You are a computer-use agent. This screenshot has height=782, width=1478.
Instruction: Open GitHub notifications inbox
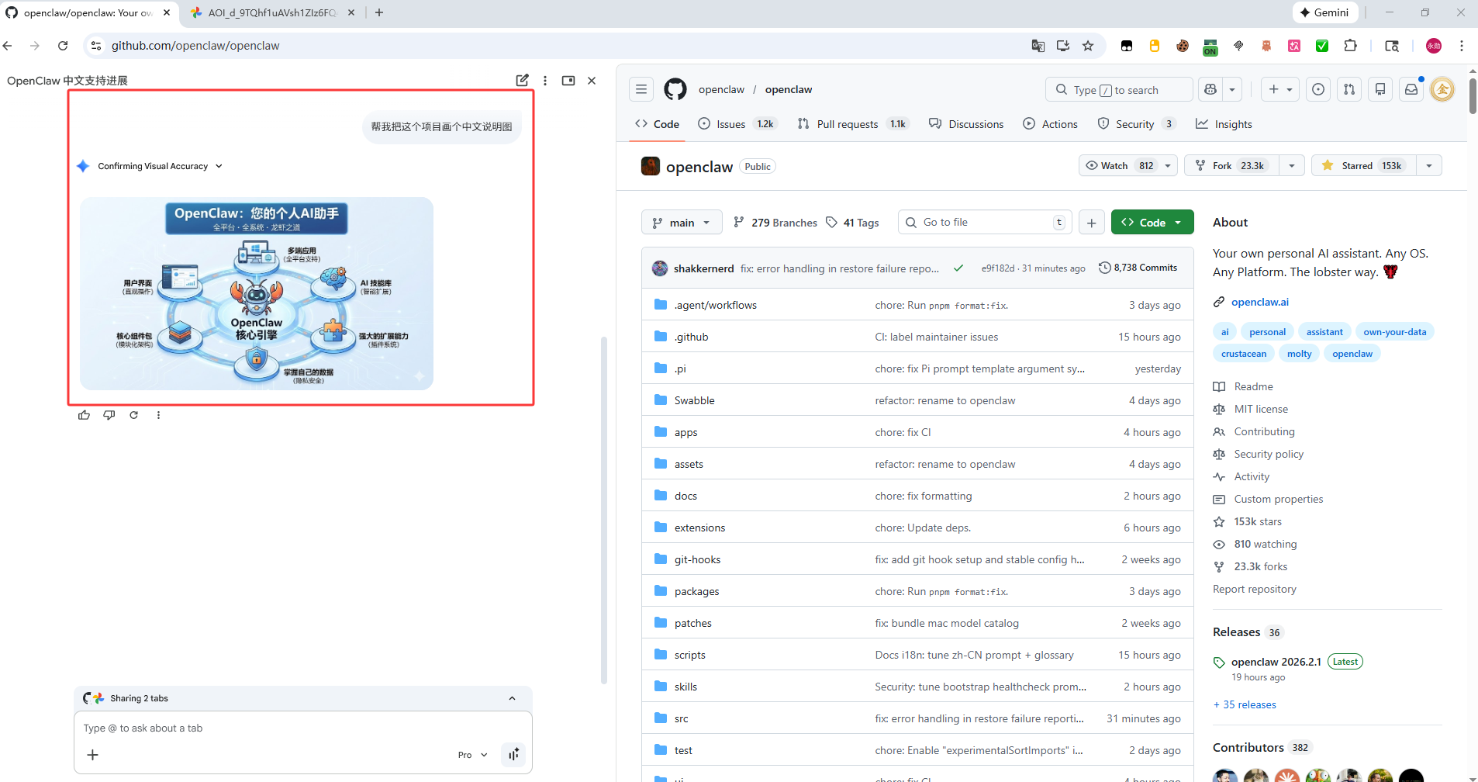tap(1411, 89)
